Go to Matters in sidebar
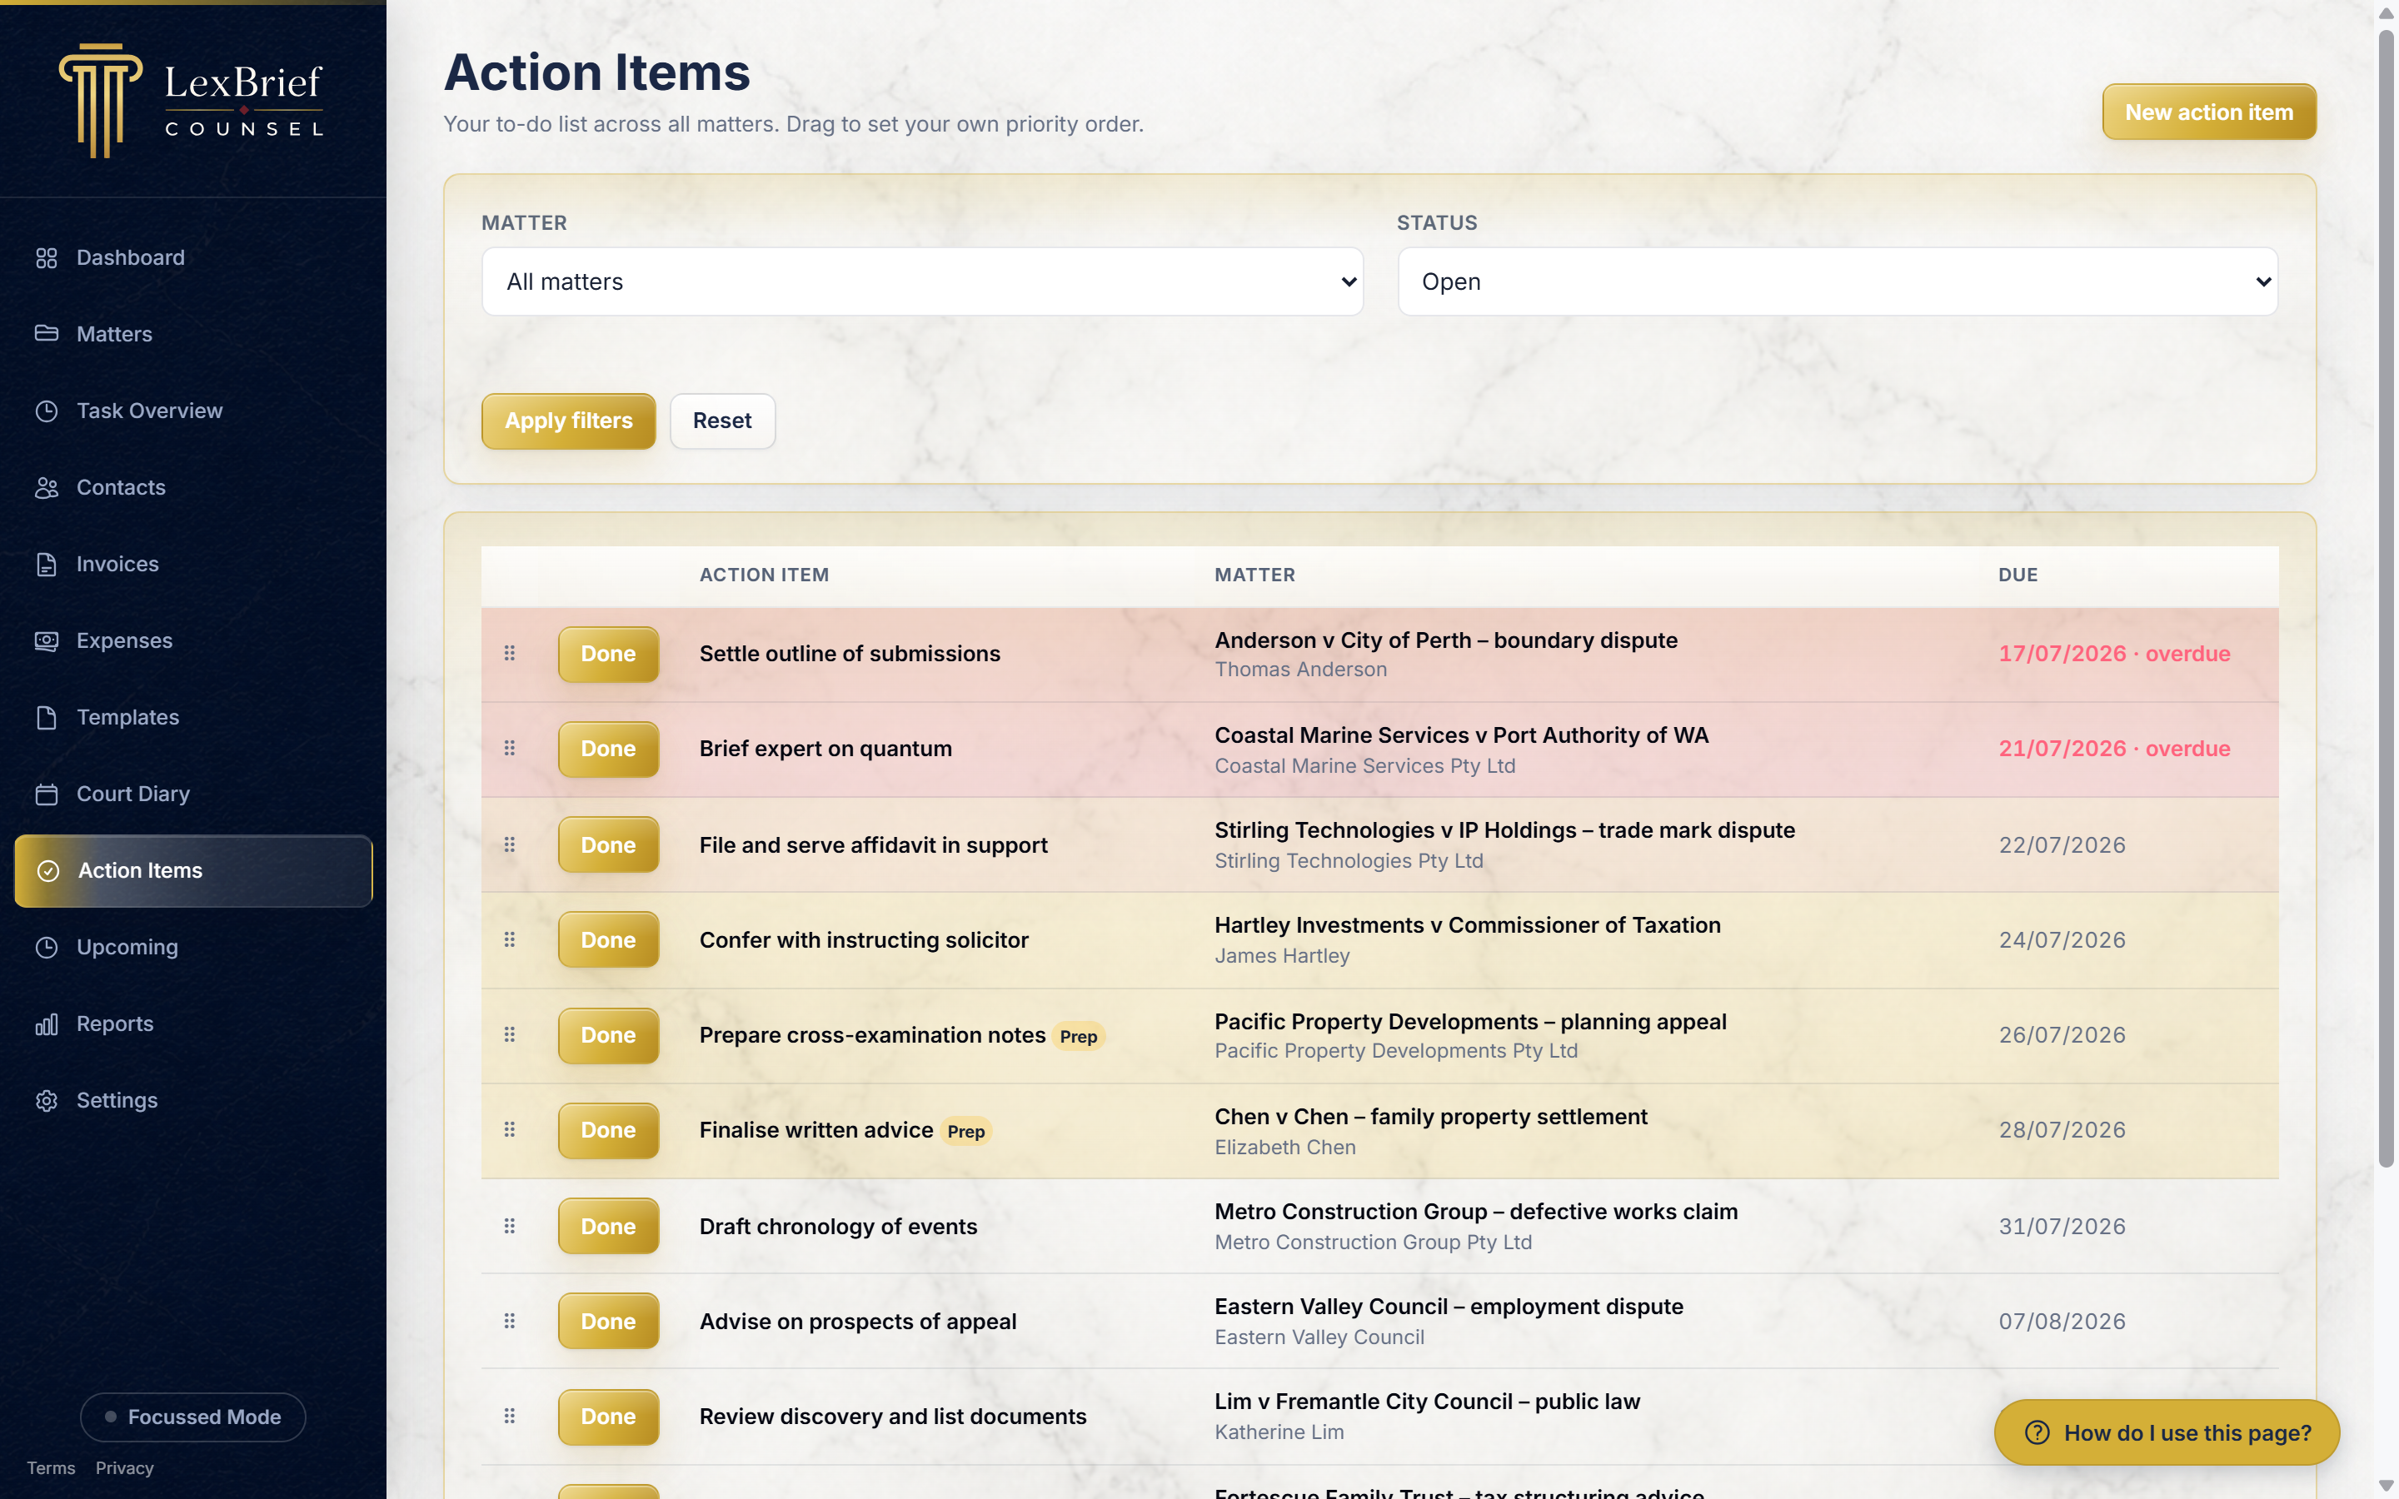The width and height of the screenshot is (2399, 1499). [193, 334]
